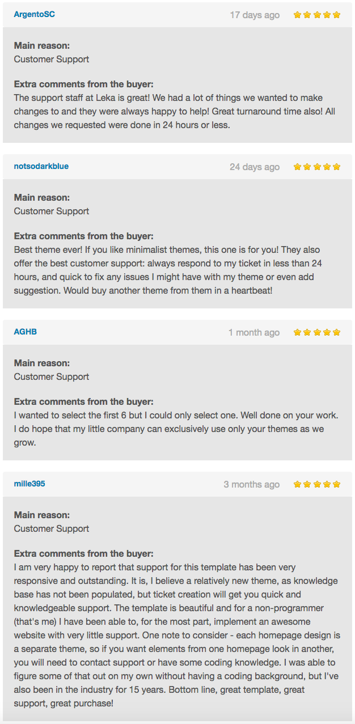Click the first star in ArgentoSC's rating

pos(297,15)
